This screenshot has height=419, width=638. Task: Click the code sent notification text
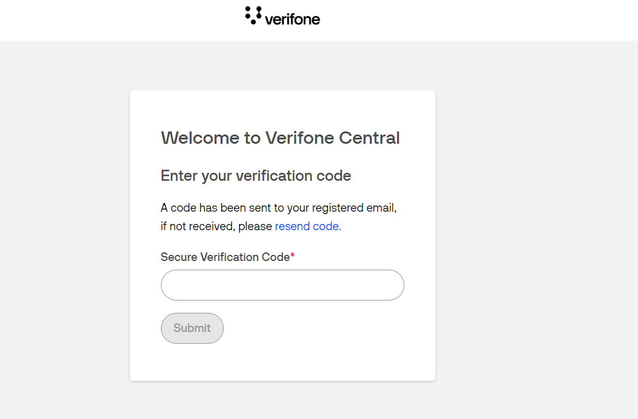click(x=278, y=207)
